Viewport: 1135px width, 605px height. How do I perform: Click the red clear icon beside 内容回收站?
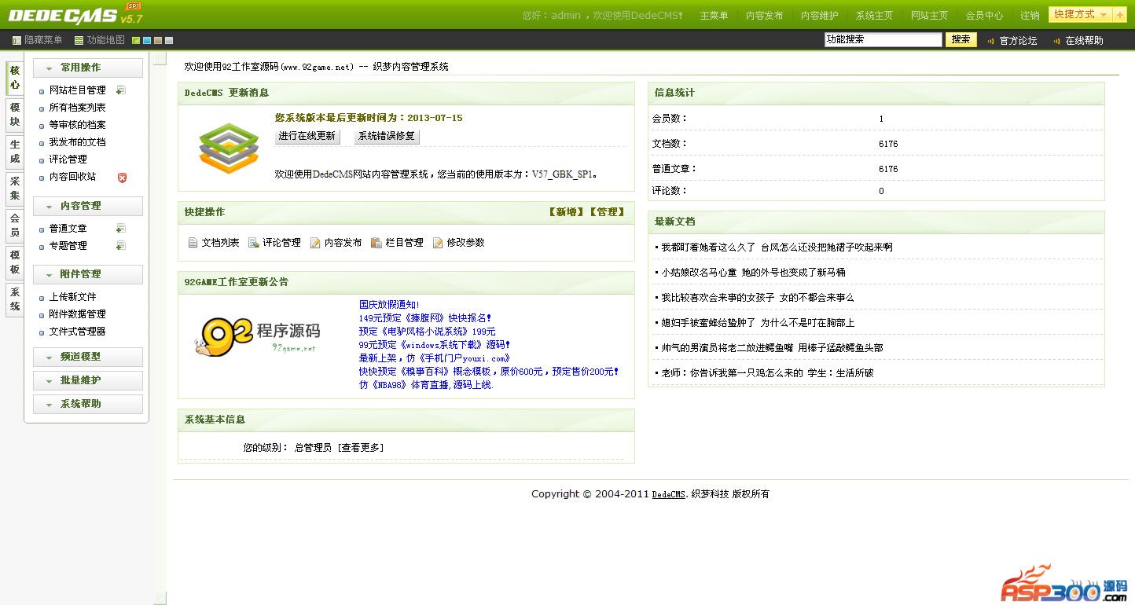click(x=122, y=178)
